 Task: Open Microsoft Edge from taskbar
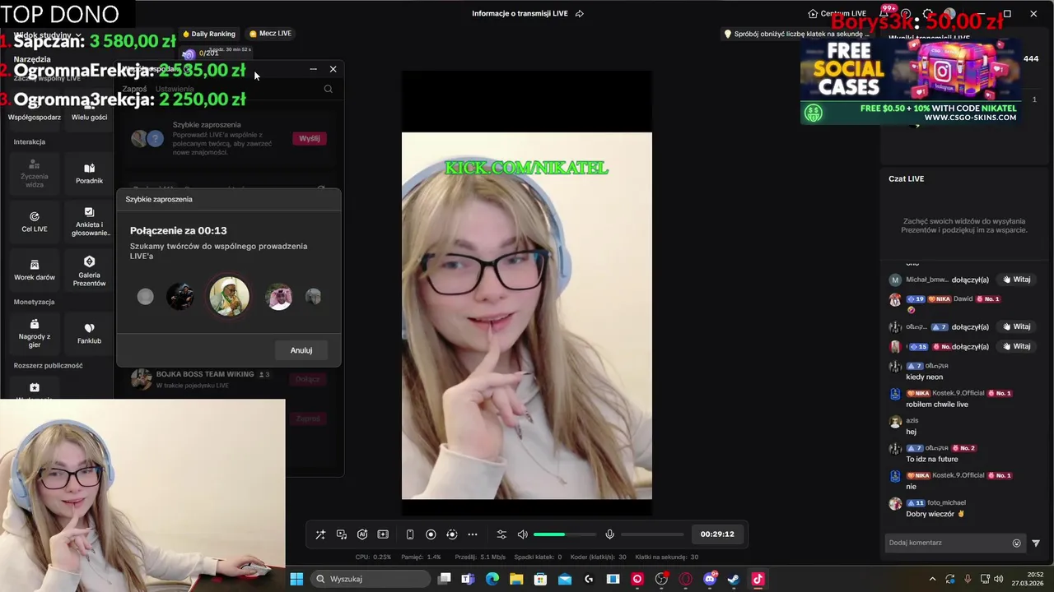pyautogui.click(x=492, y=579)
